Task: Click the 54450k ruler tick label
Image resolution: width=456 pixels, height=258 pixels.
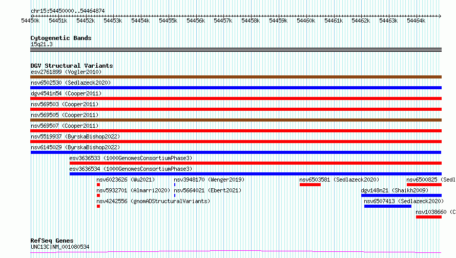Action: click(30, 21)
